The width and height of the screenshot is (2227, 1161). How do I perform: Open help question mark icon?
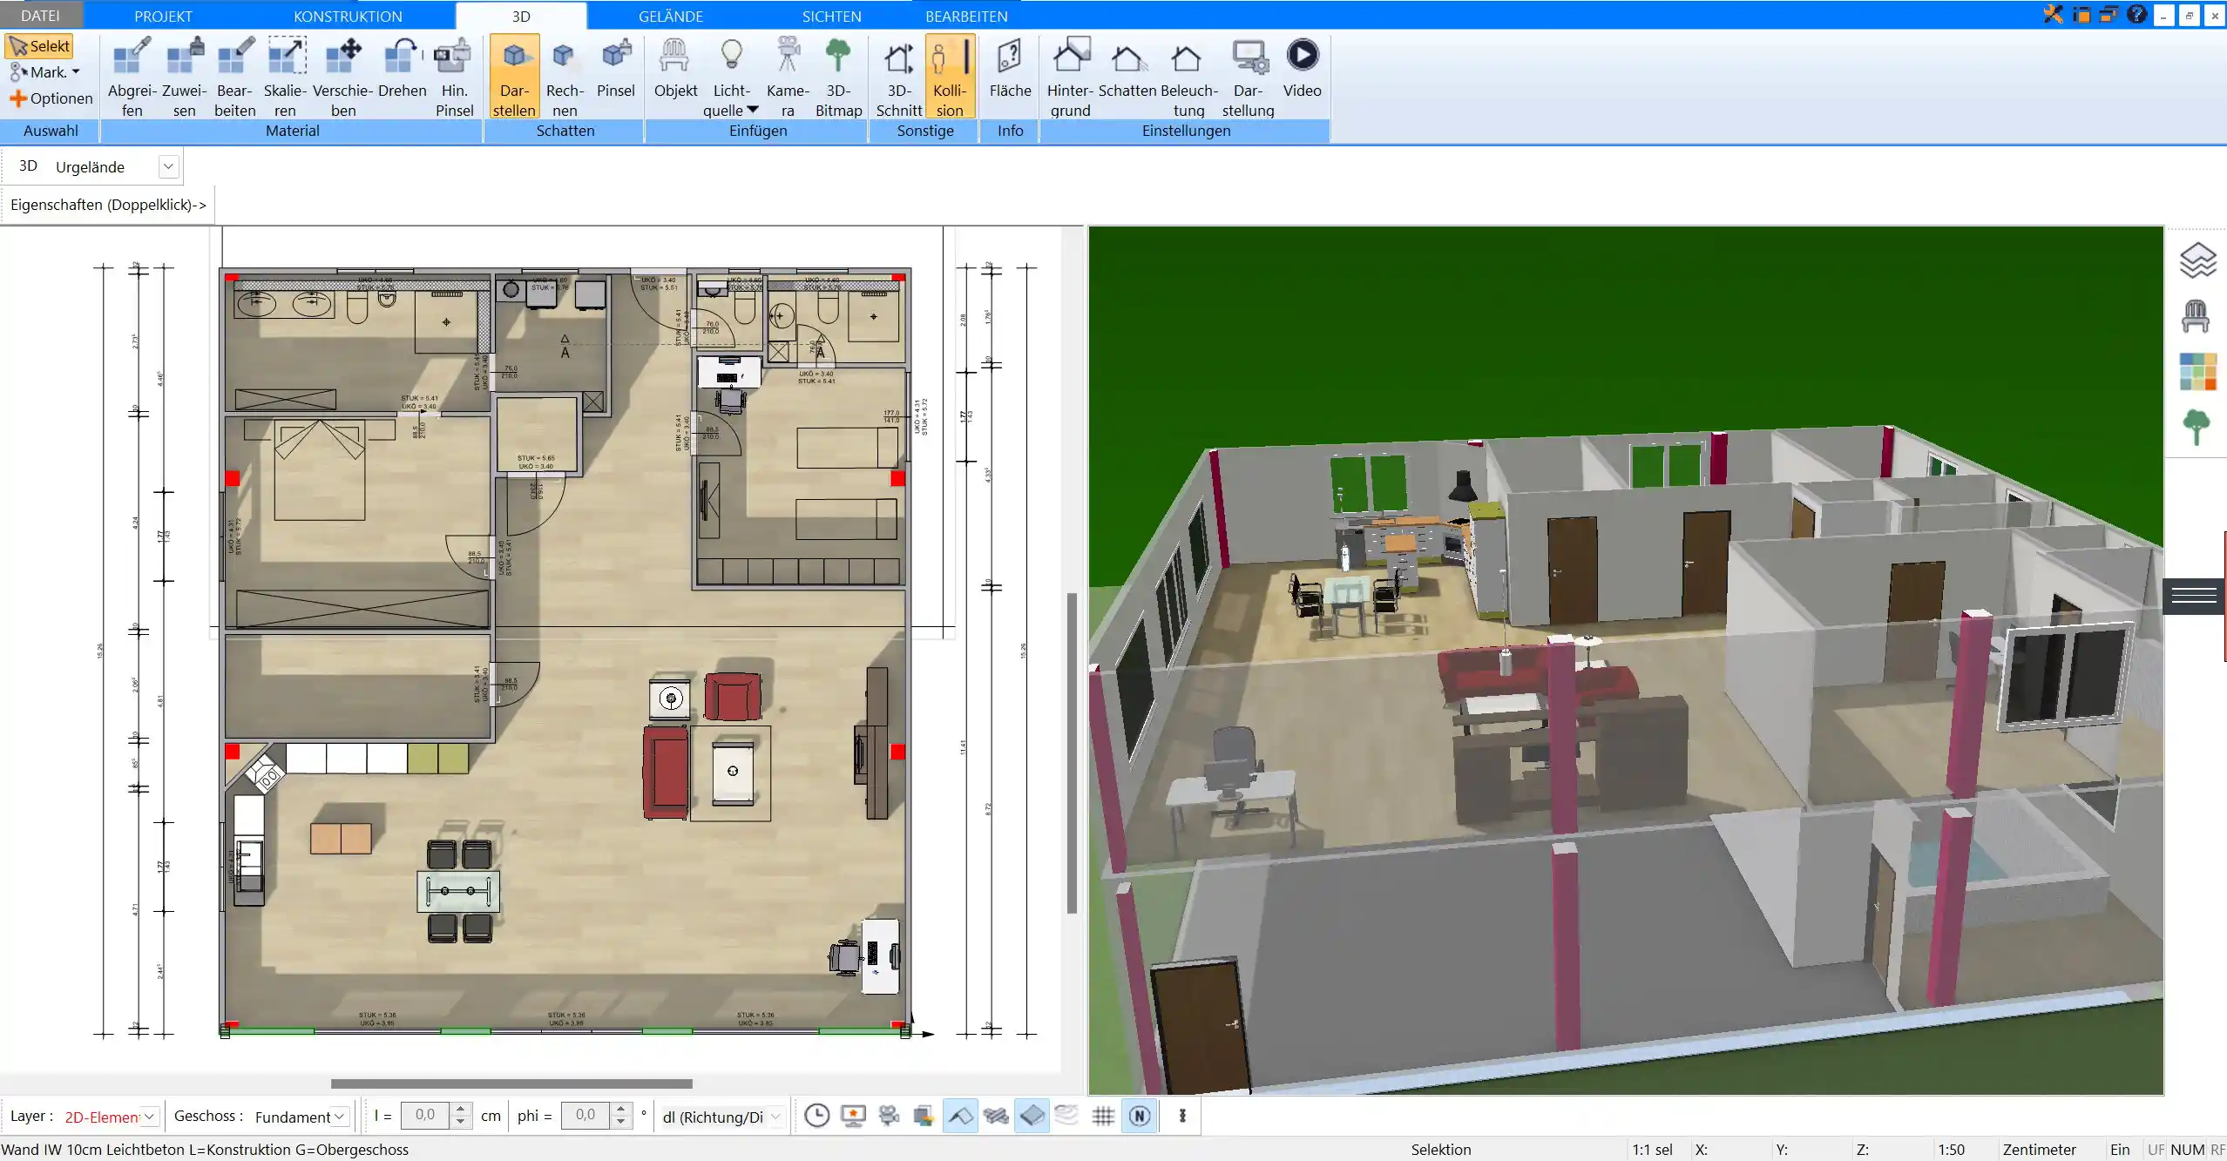click(x=2136, y=14)
